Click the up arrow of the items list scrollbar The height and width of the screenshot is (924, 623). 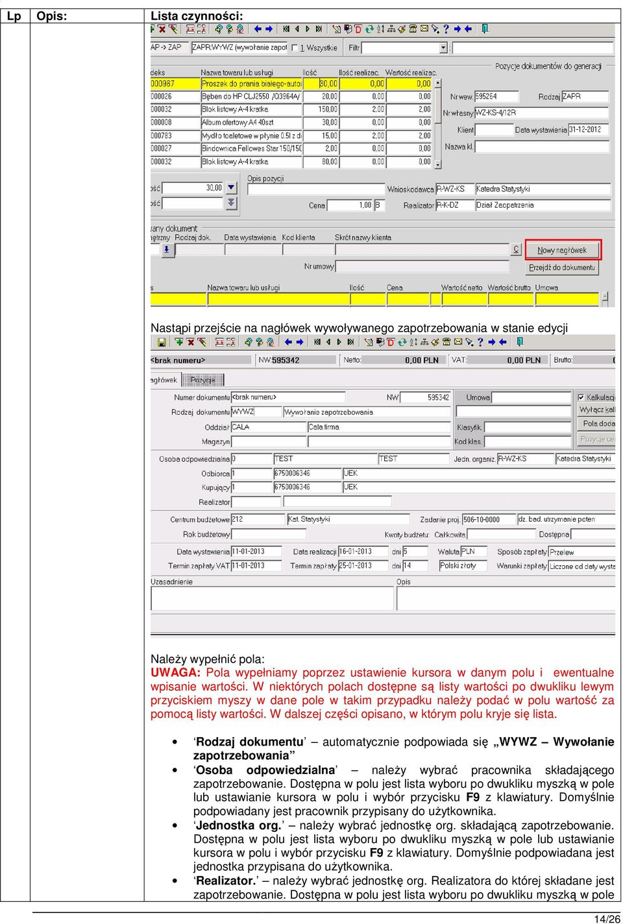438,83
